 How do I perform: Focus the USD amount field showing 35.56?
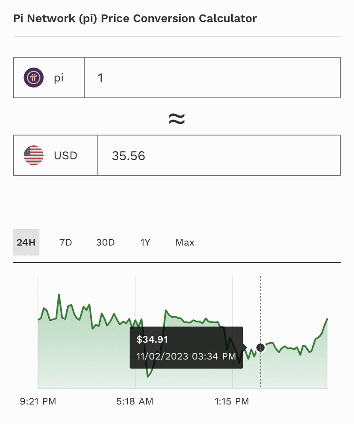218,156
